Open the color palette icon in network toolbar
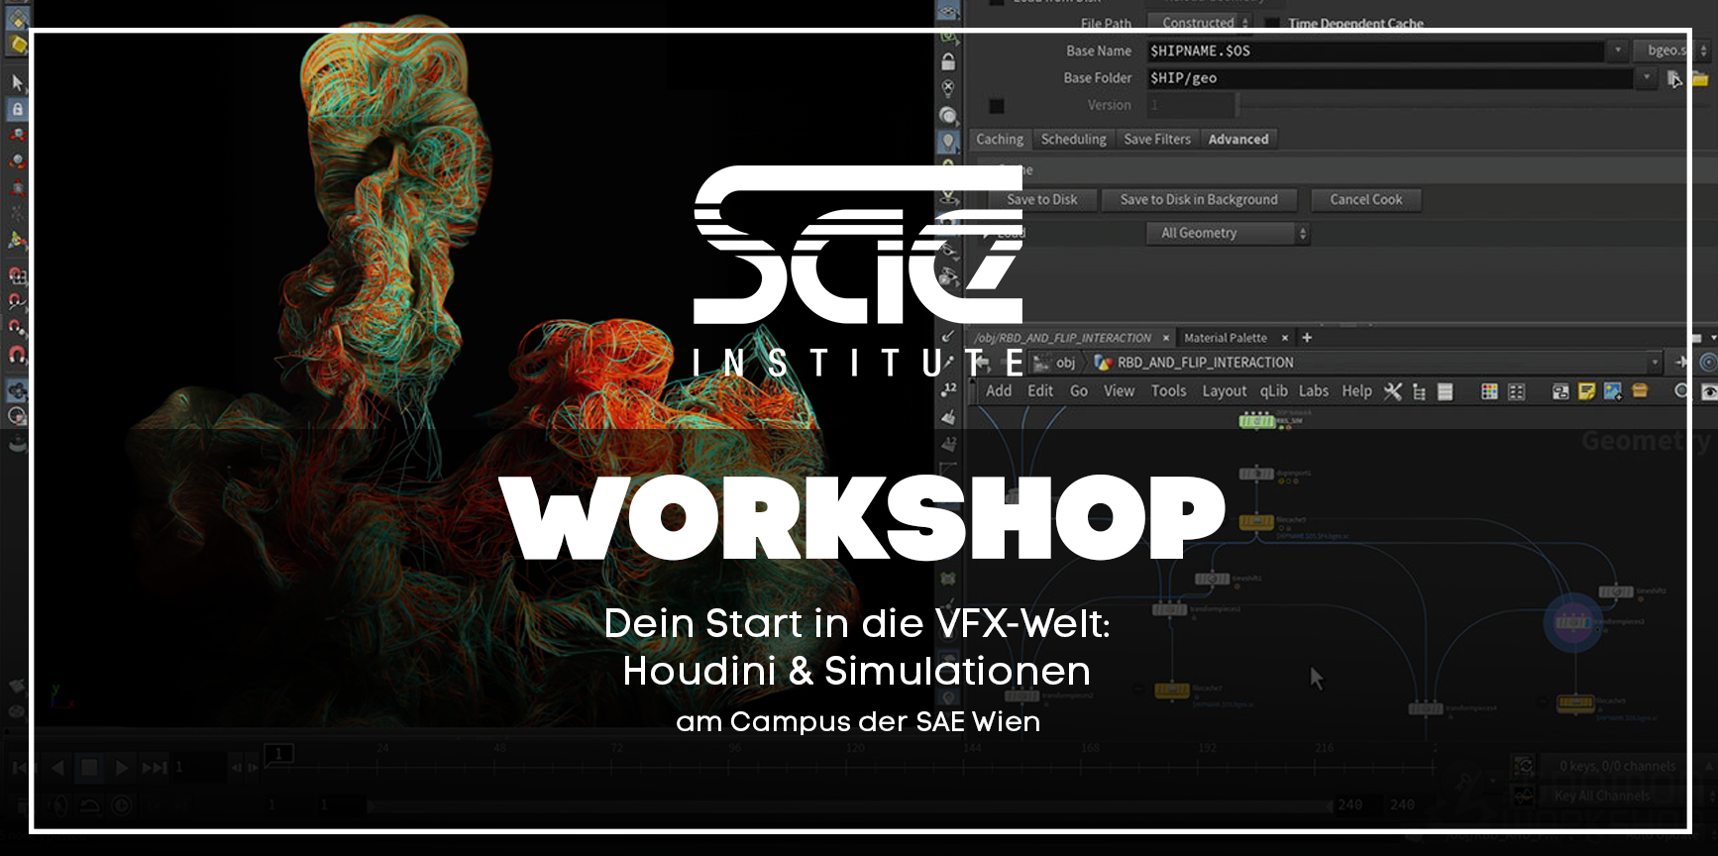1718x856 pixels. pyautogui.click(x=1489, y=391)
